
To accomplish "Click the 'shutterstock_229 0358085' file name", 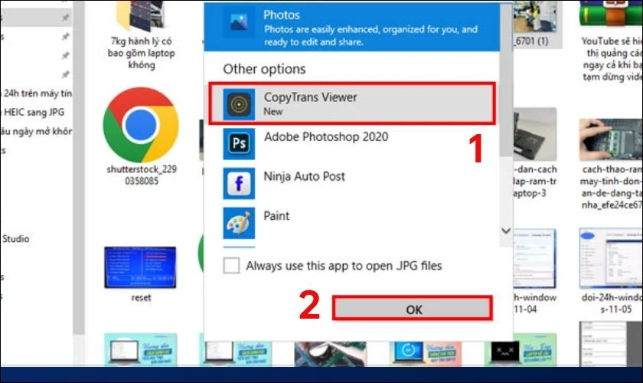I will pos(142,175).
